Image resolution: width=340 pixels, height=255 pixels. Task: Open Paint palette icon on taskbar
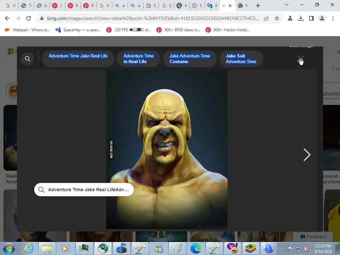(x=177, y=248)
